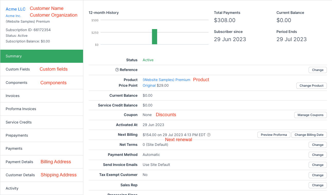Switch to Proforma Invoices tab
332x195 pixels.
(x=21, y=109)
